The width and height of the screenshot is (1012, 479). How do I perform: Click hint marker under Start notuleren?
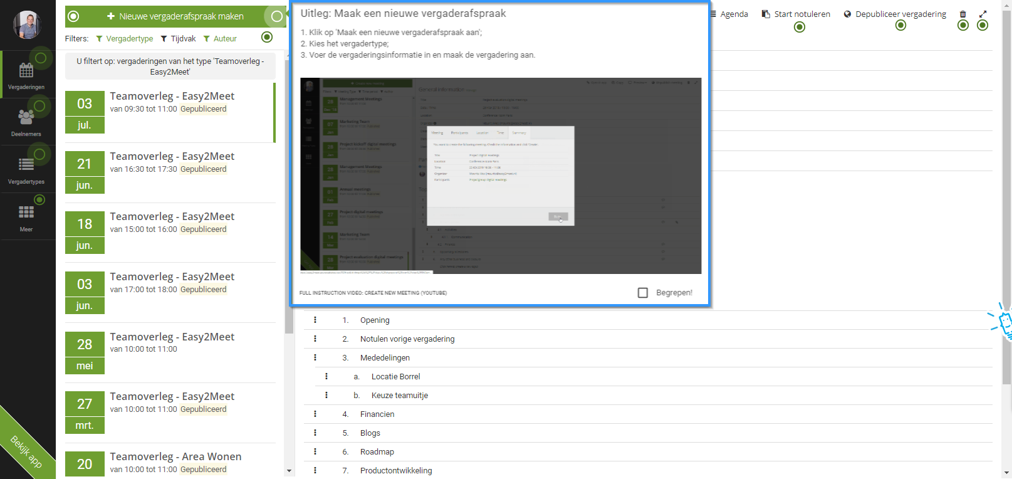pos(800,27)
